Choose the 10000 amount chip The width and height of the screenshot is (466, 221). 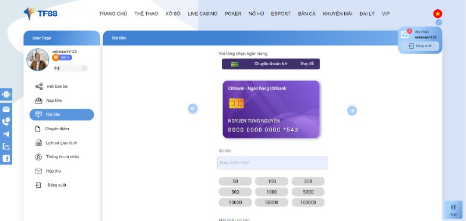tap(235, 202)
